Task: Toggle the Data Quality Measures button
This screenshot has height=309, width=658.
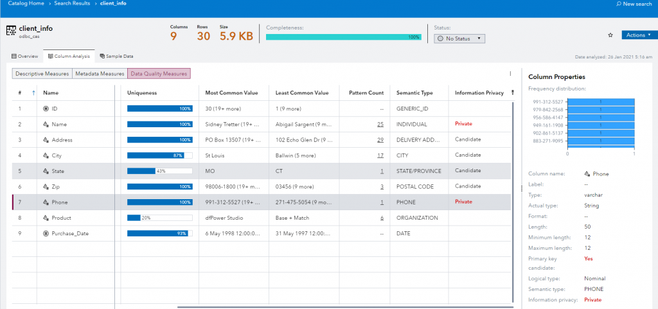Action: point(159,74)
